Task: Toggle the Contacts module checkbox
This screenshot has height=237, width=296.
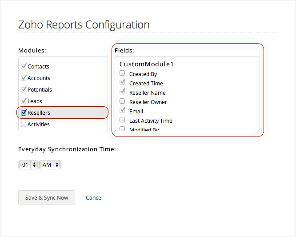Action: (24, 66)
